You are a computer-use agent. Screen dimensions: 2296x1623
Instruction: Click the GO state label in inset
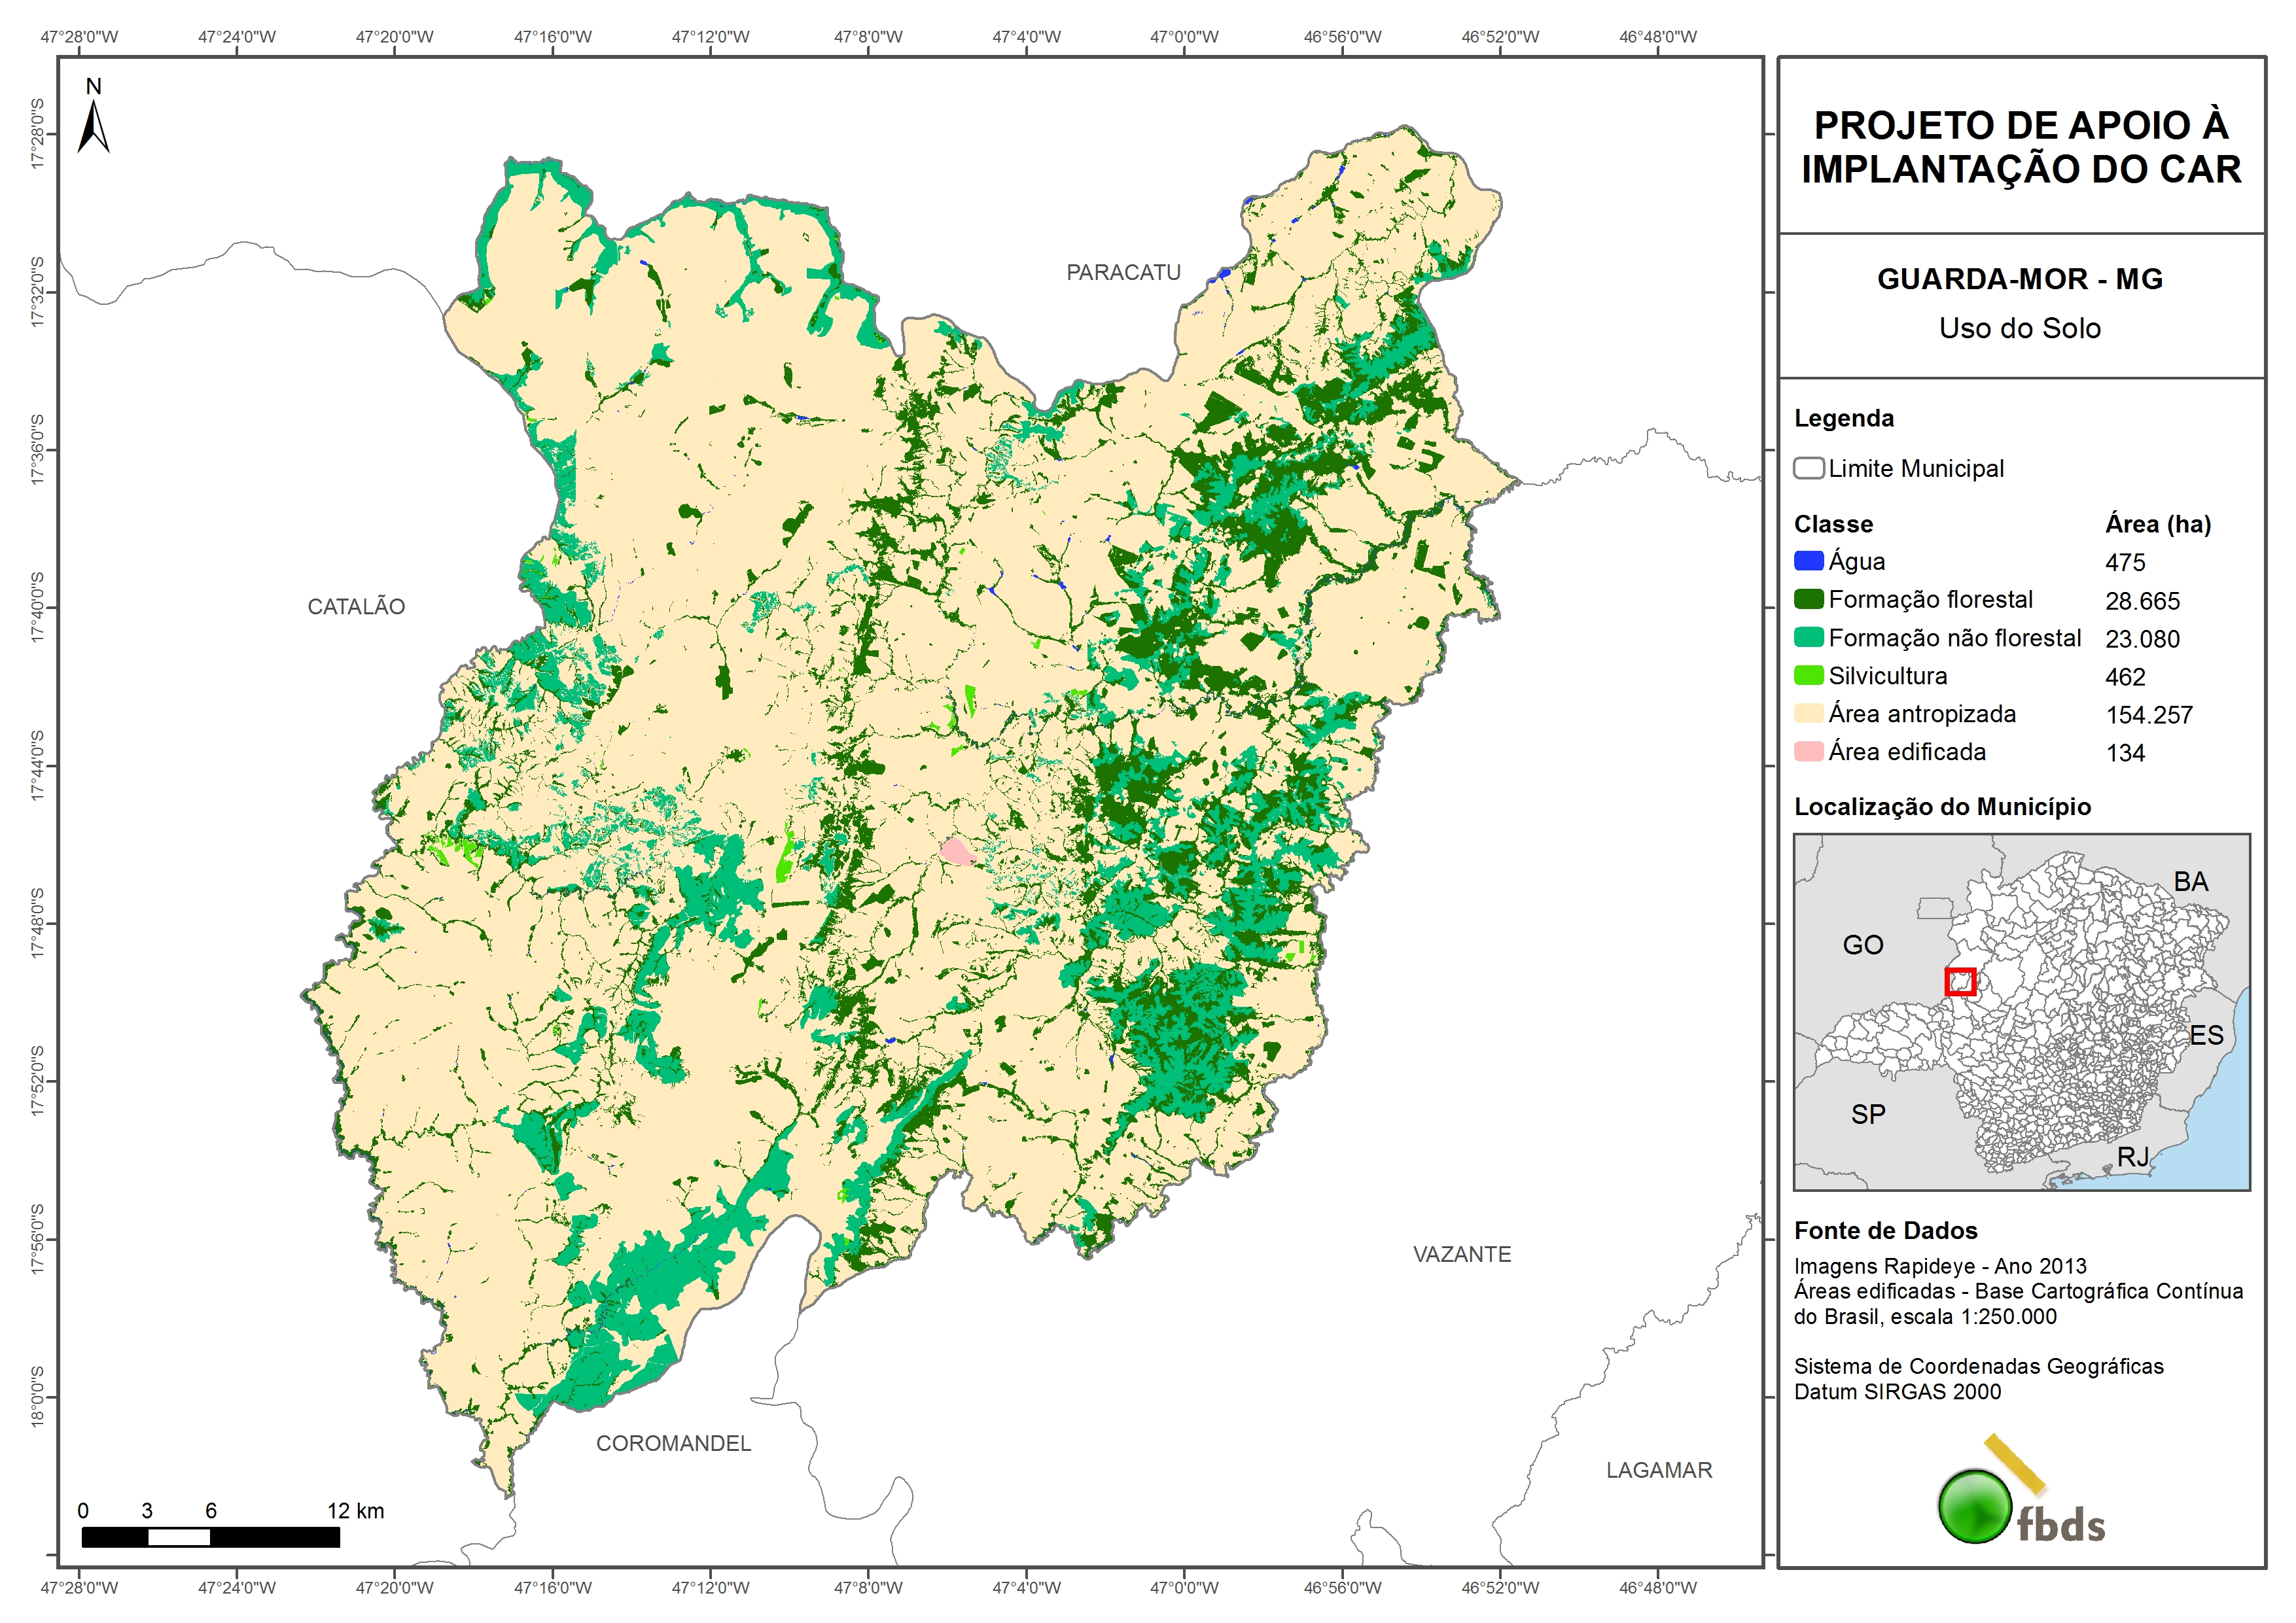tap(1862, 945)
